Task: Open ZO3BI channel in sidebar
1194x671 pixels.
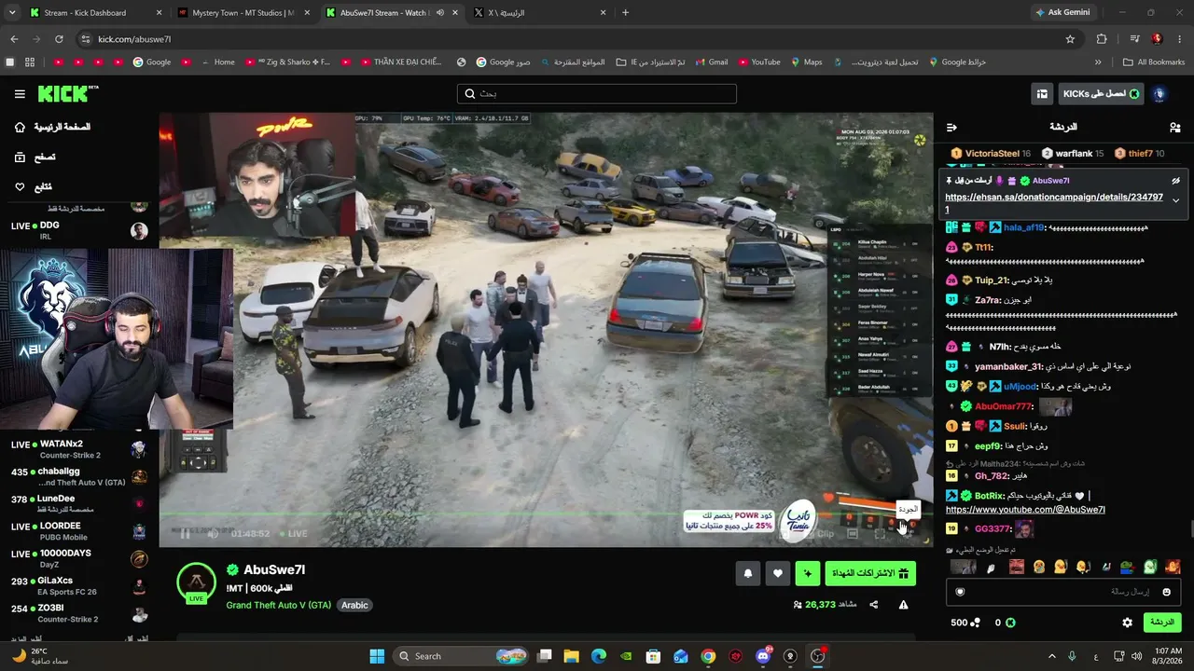Action: click(x=78, y=613)
